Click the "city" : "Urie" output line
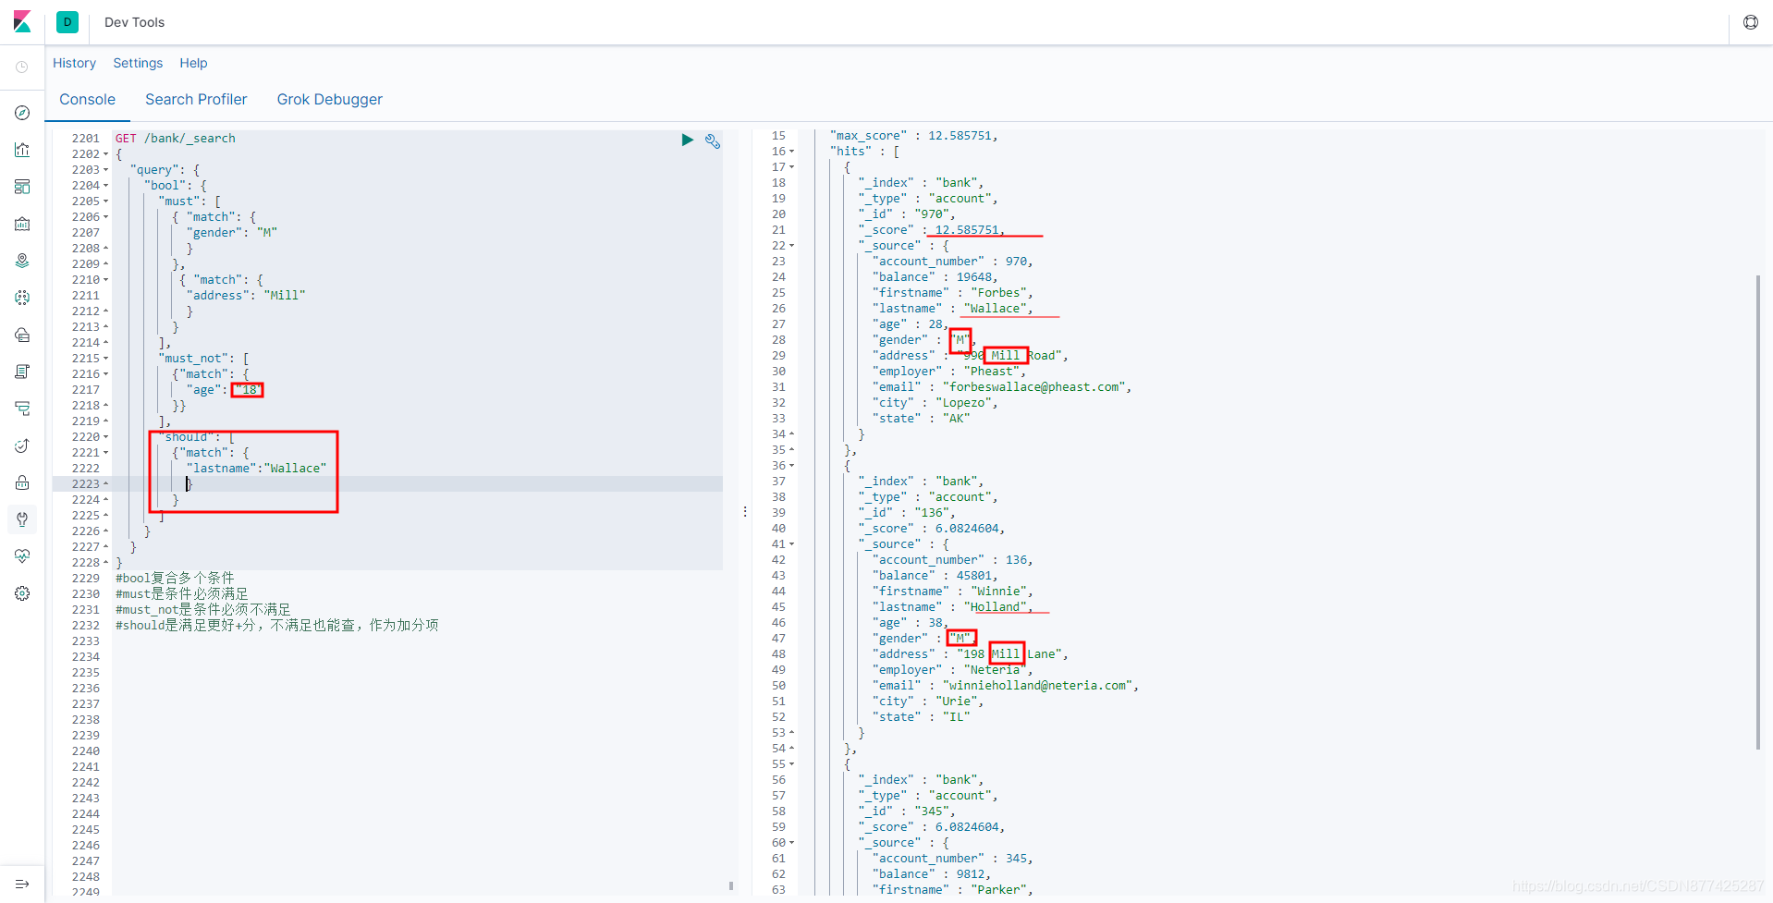 pyautogui.click(x=928, y=702)
